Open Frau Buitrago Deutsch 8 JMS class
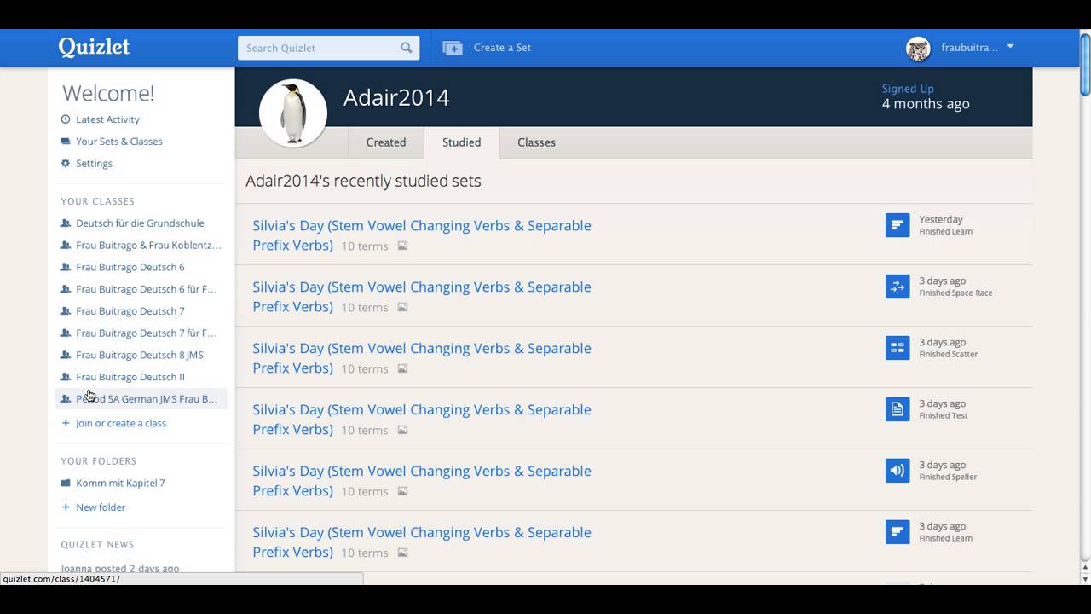Screen dimensions: 1091x614 139,355
